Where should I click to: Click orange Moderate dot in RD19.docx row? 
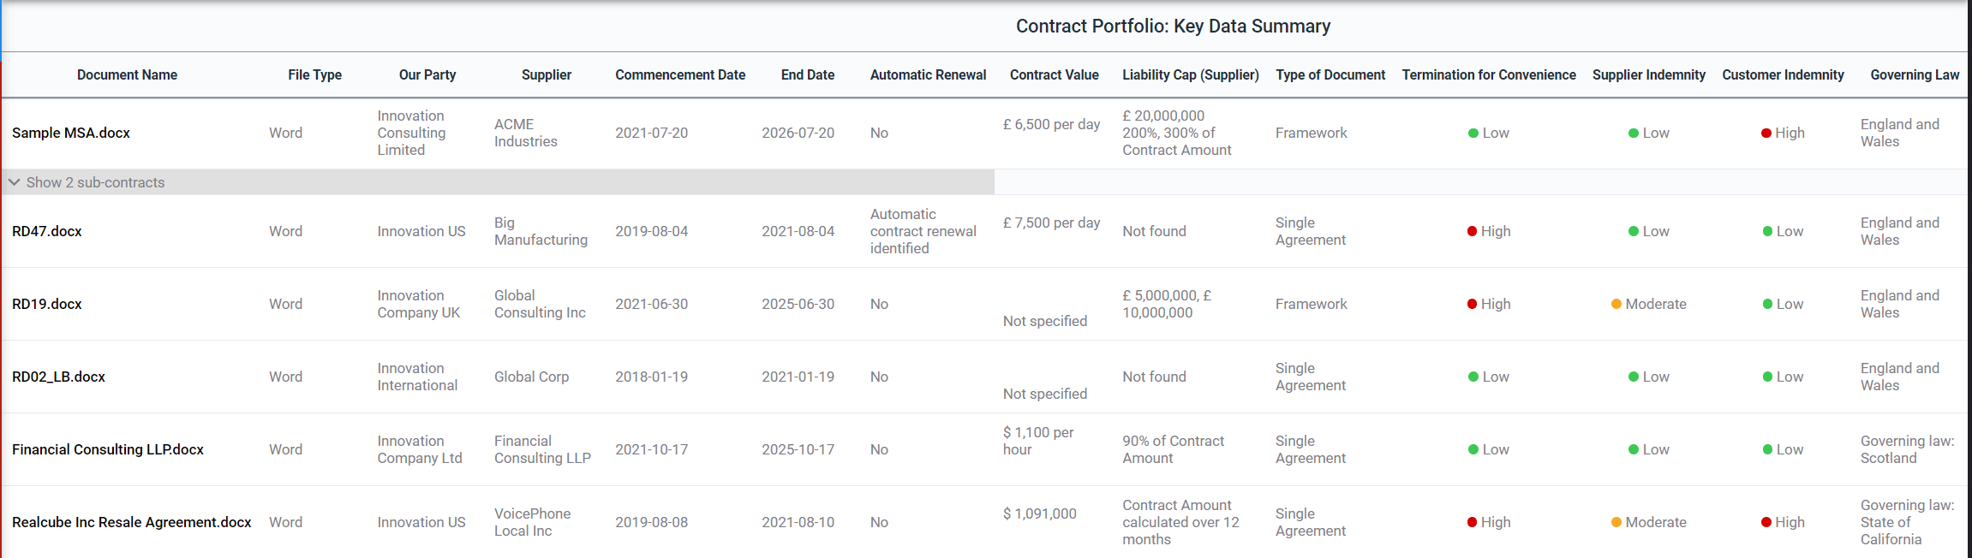pos(1616,305)
